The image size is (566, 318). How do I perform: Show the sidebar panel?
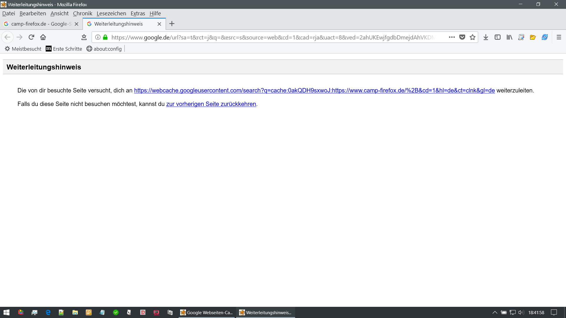pyautogui.click(x=498, y=37)
